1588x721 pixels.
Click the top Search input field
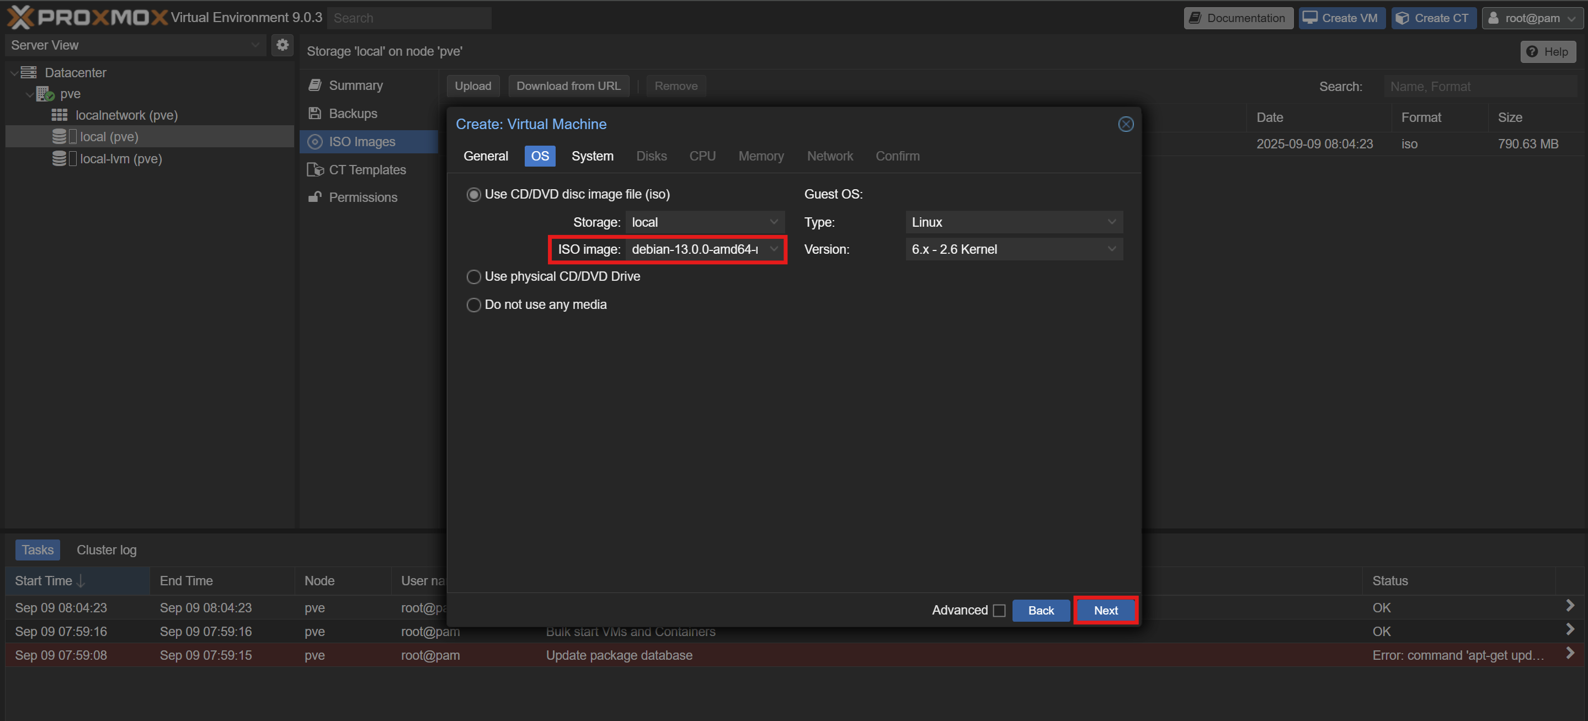pos(409,18)
